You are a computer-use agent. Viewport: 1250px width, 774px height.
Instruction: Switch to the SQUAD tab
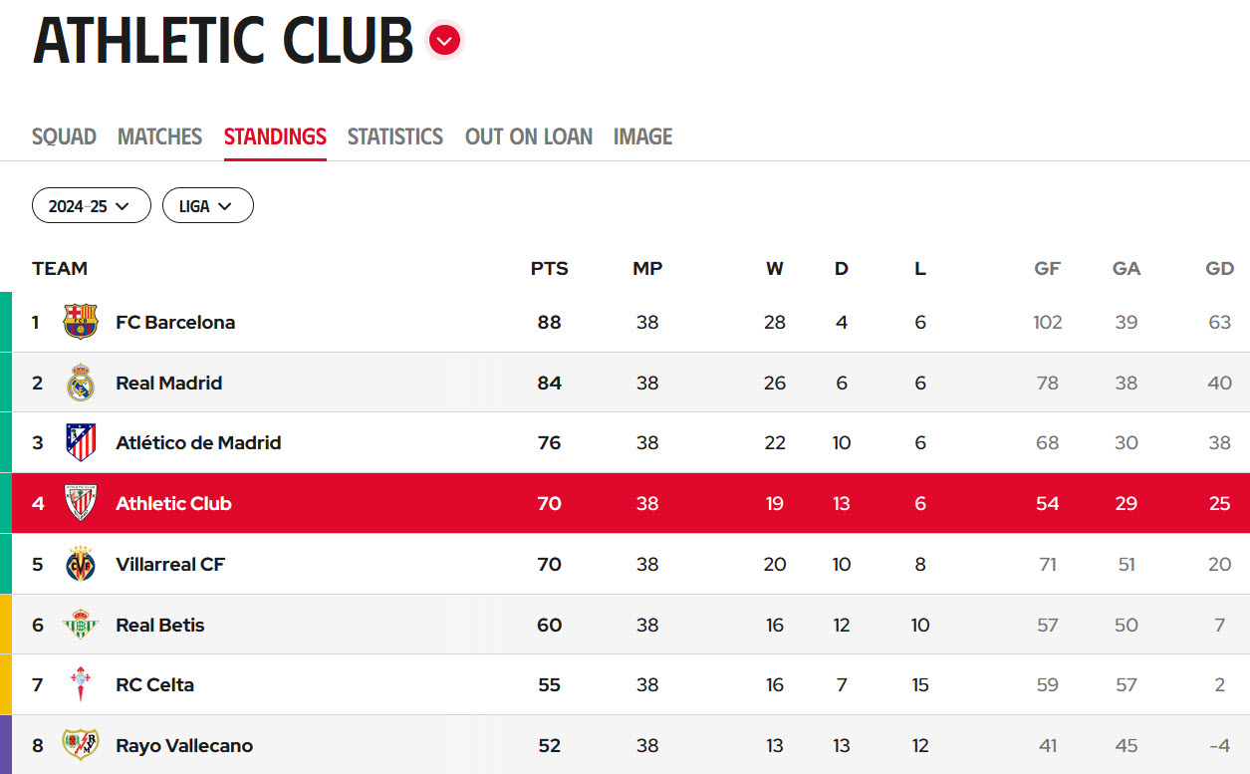64,136
